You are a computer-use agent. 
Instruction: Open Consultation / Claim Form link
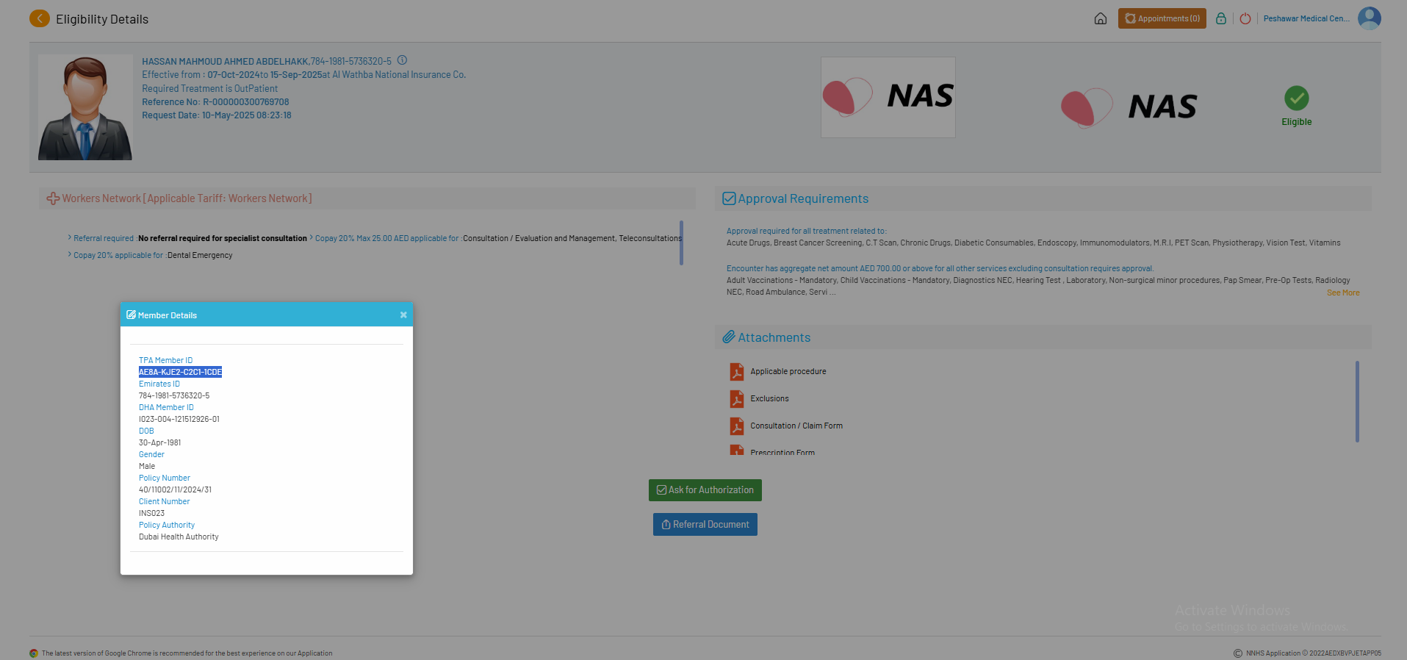point(796,426)
